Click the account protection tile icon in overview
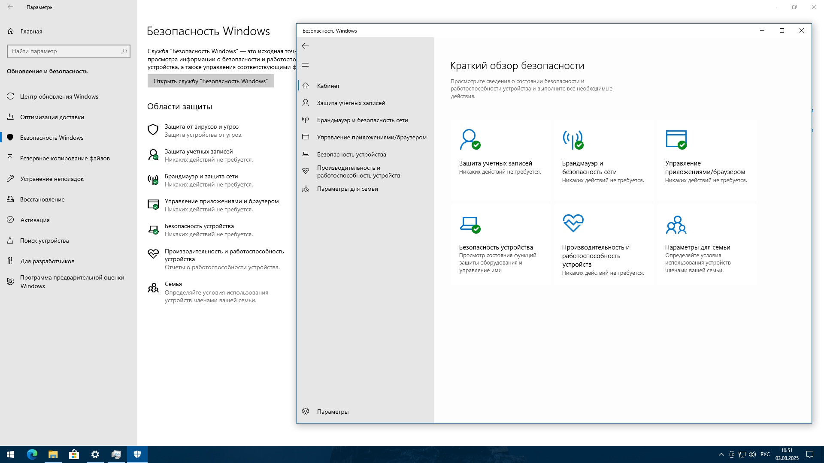The height and width of the screenshot is (463, 824). [x=470, y=139]
